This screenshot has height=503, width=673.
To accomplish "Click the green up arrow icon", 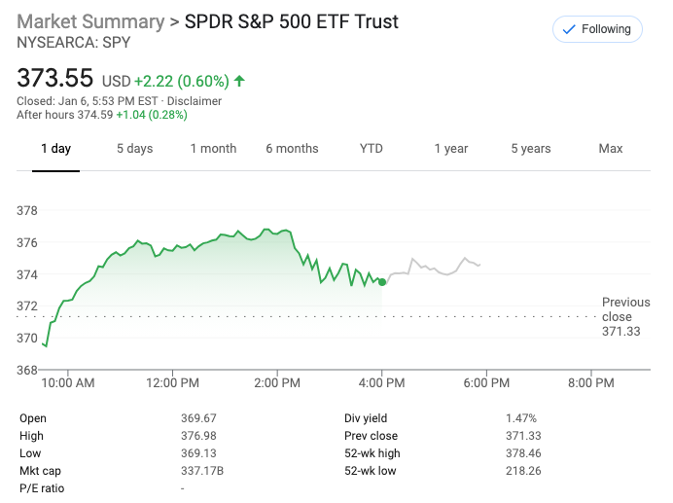I will [x=239, y=81].
